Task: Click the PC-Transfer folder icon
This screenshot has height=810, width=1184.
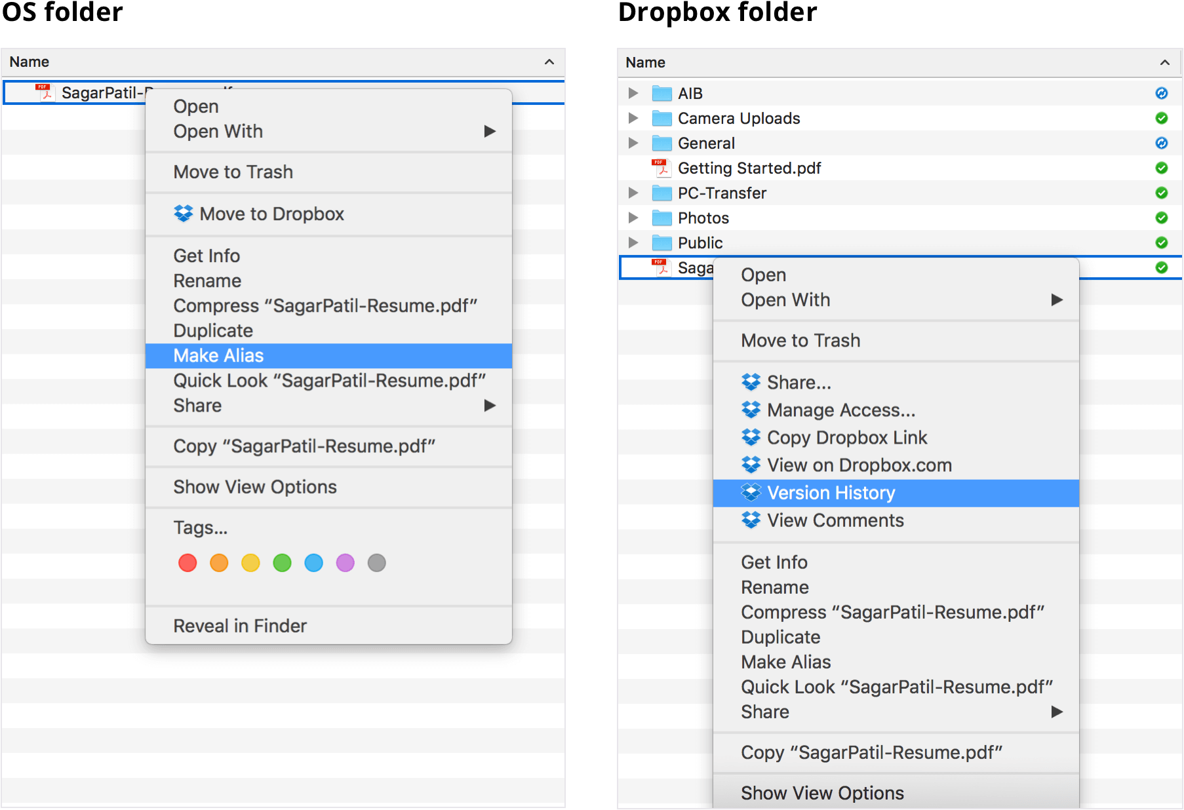Action: point(662,193)
